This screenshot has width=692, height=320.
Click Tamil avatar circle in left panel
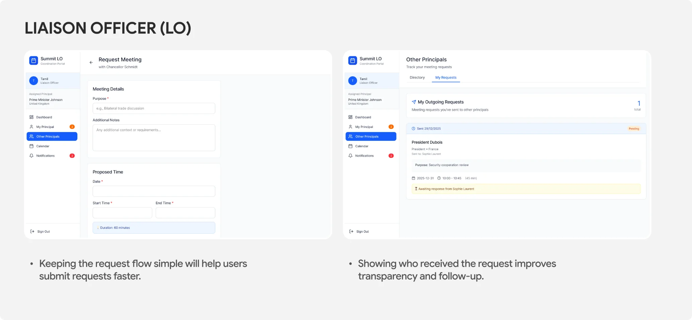coord(33,81)
